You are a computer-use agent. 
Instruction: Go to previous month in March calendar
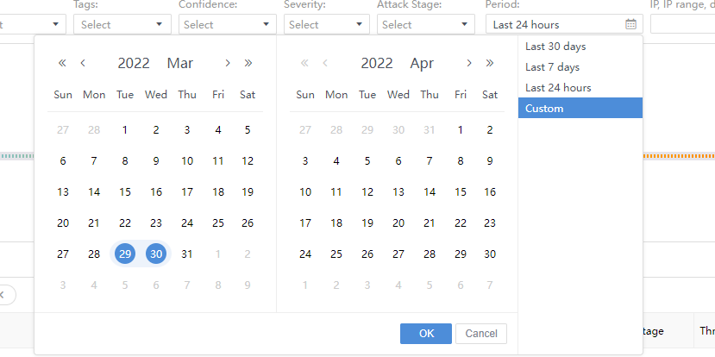83,63
